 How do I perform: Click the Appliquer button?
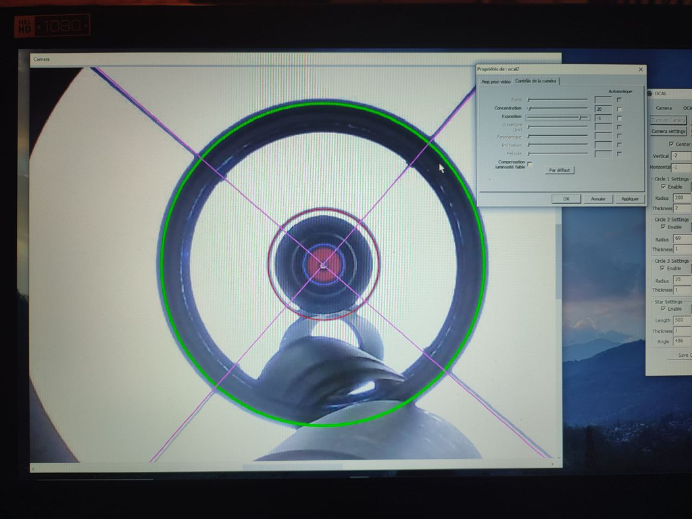pyautogui.click(x=630, y=199)
